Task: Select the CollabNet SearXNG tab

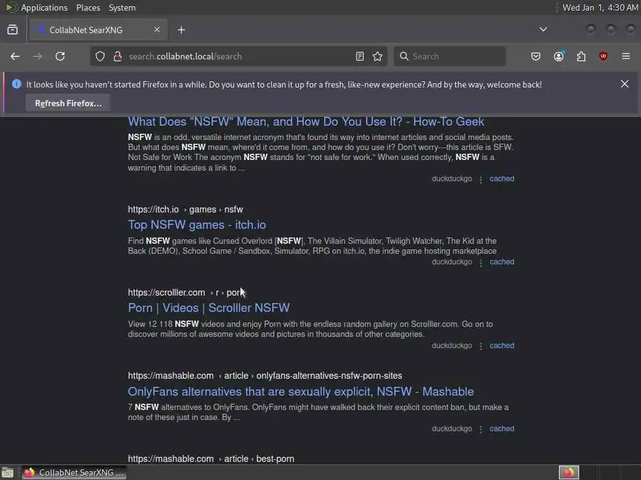Action: [98, 30]
